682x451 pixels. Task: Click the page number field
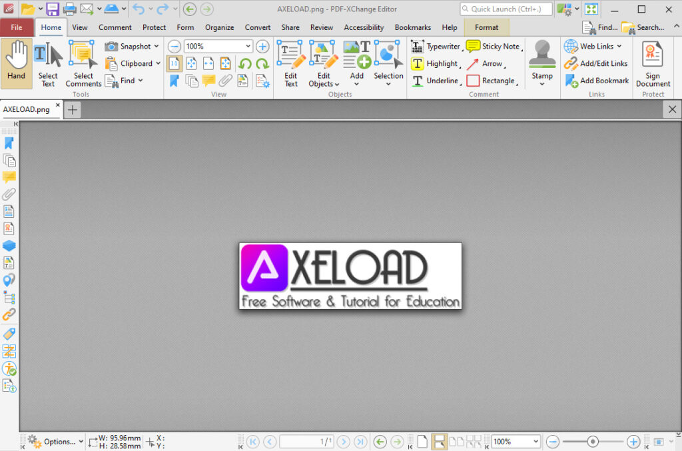(x=306, y=442)
